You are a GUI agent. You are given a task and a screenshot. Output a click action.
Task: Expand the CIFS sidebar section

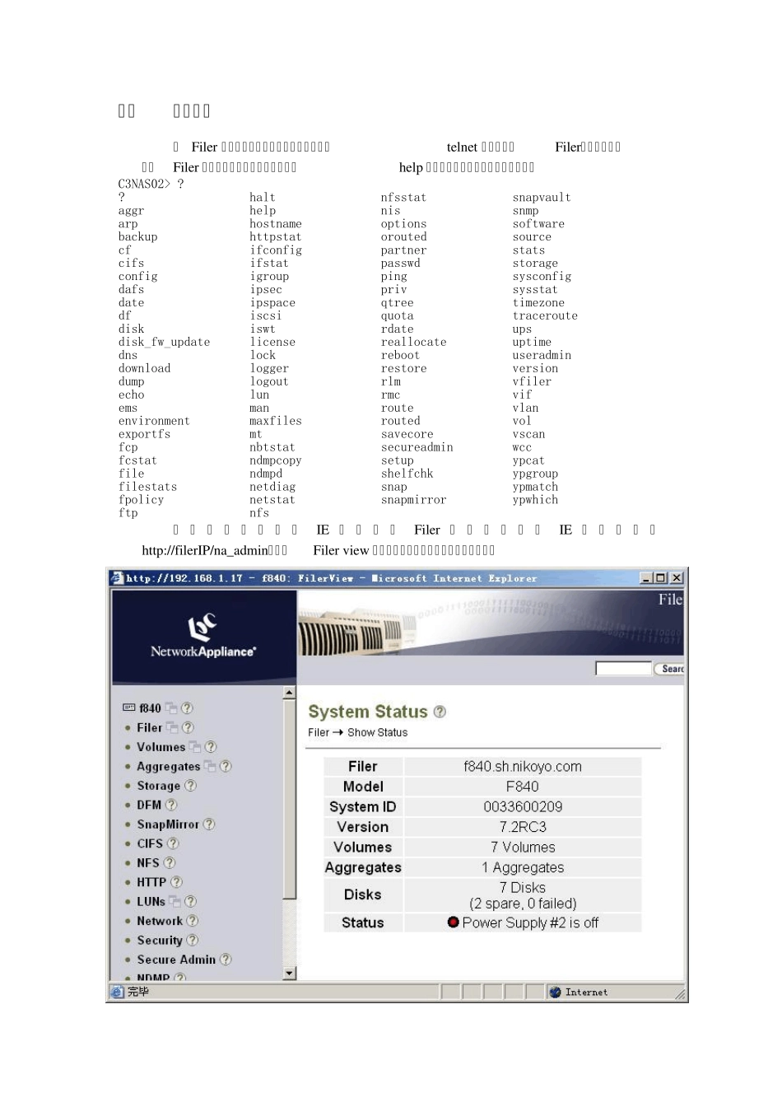pyautogui.click(x=150, y=843)
